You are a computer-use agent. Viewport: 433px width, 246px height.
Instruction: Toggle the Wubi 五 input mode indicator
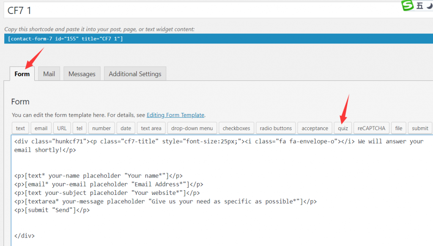click(x=420, y=6)
